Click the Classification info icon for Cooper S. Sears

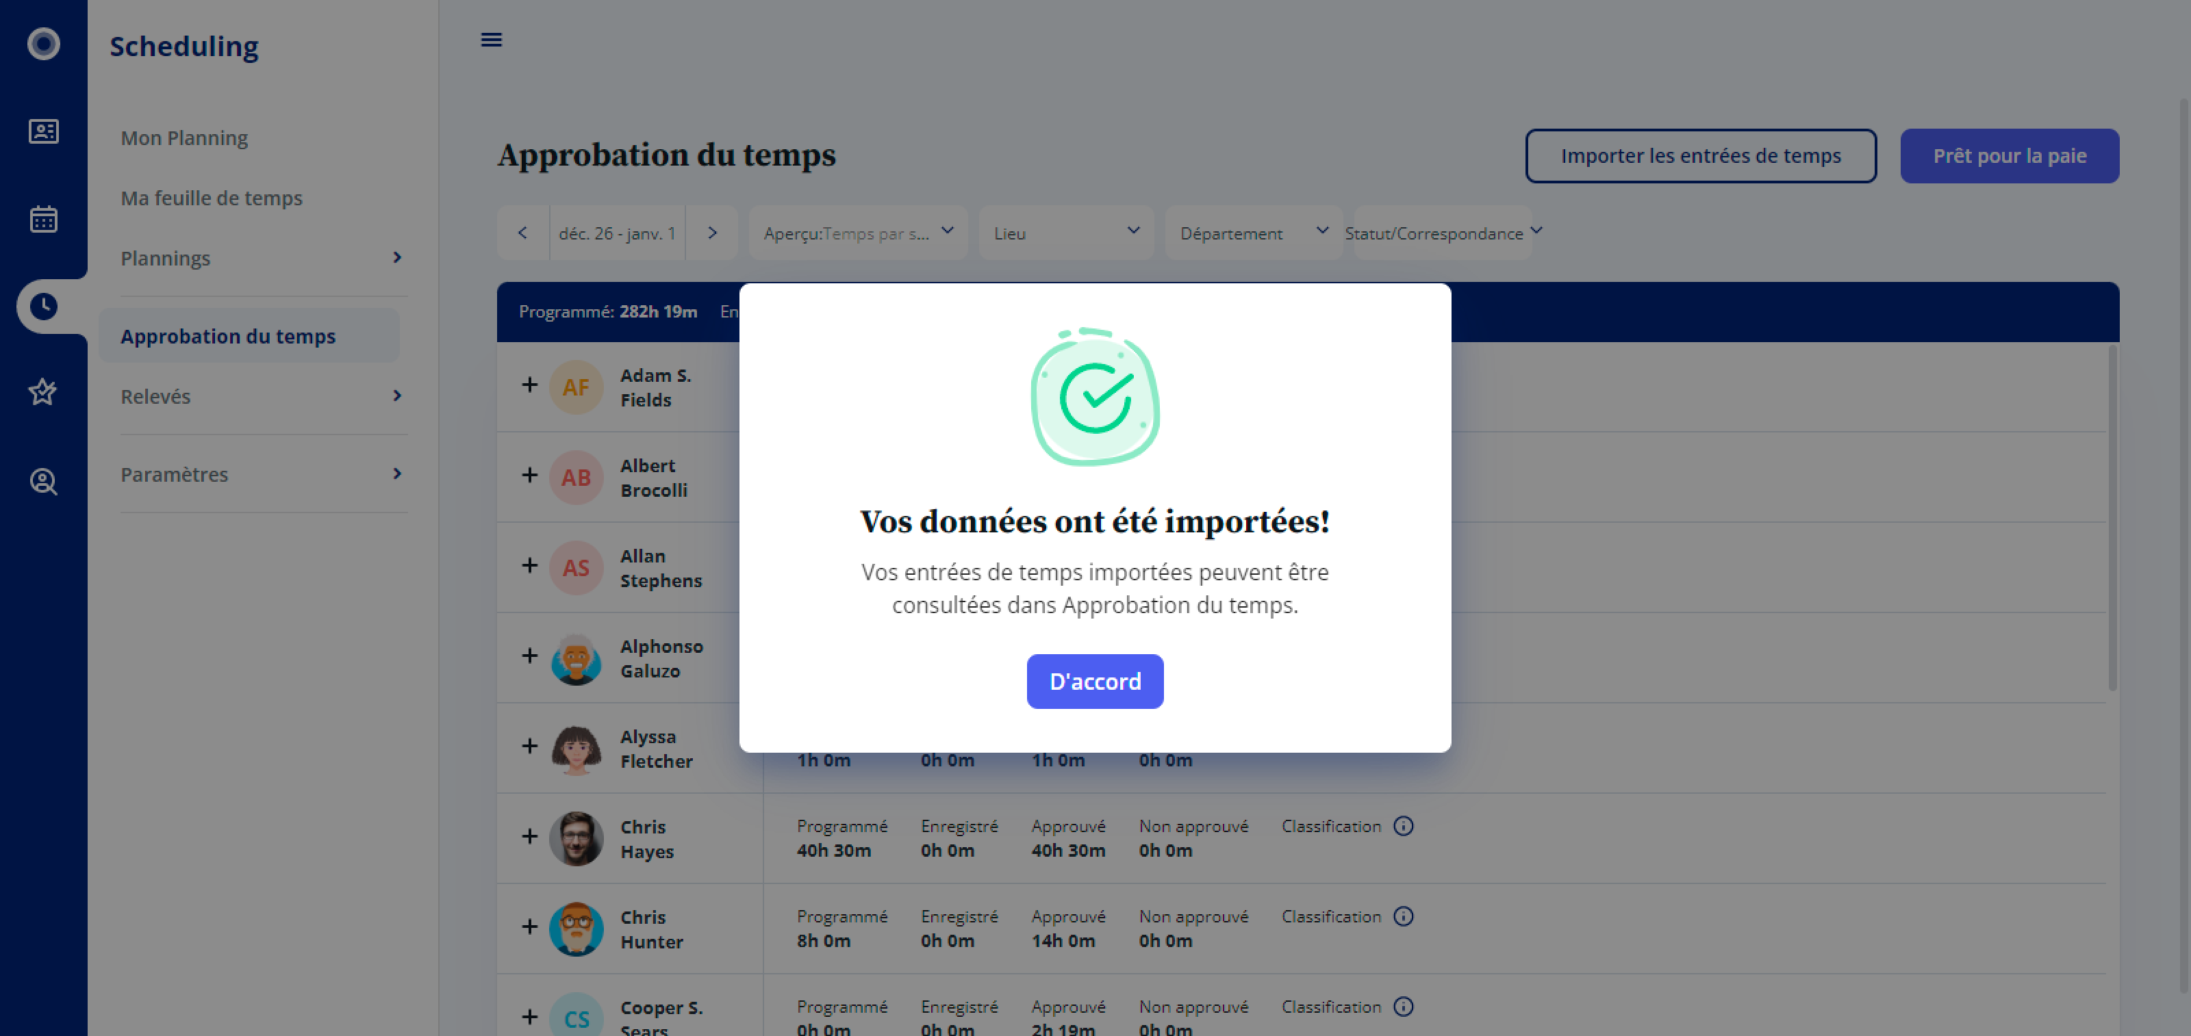click(1404, 1007)
